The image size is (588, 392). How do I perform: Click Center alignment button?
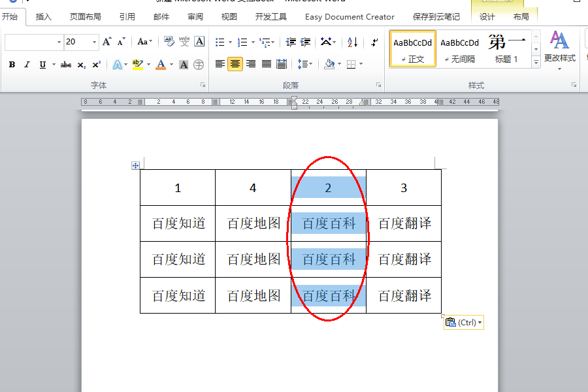pyautogui.click(x=235, y=64)
